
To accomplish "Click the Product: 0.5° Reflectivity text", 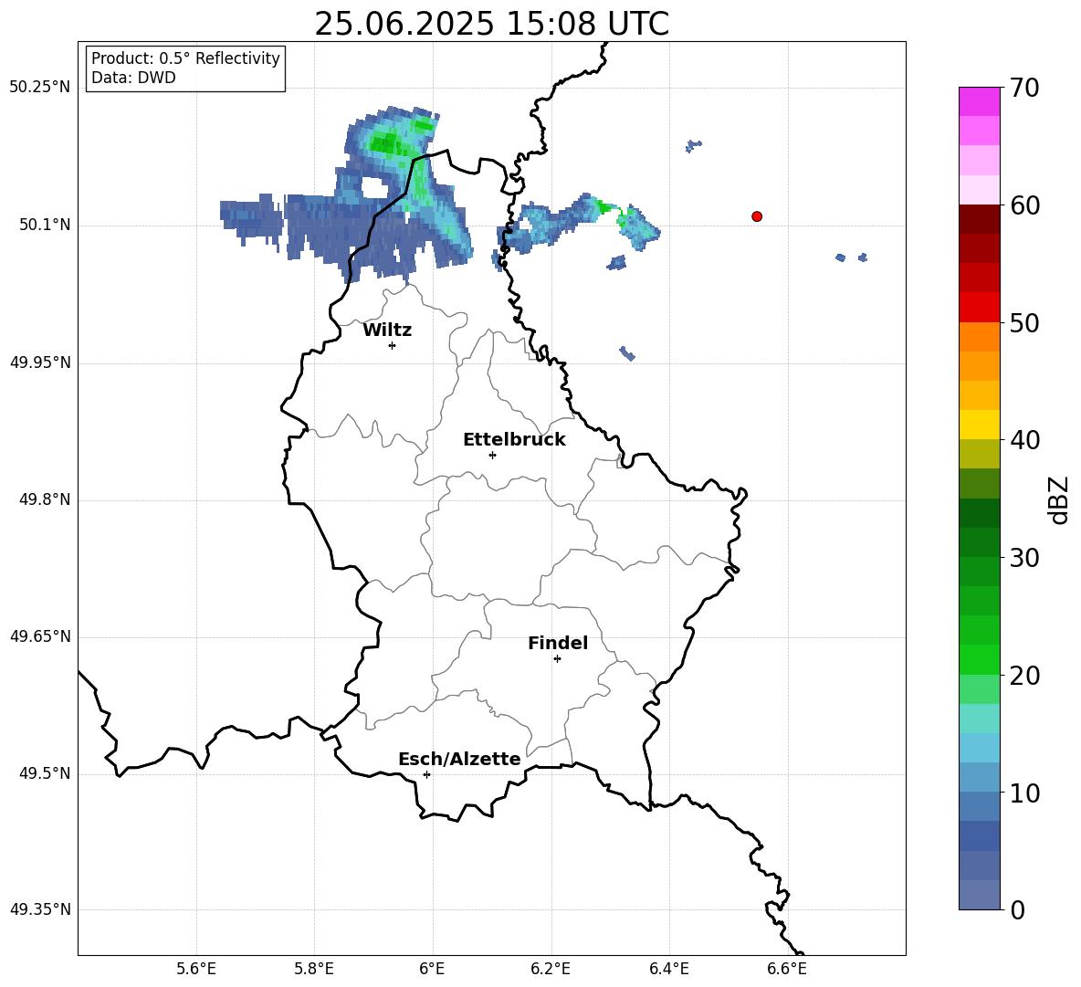I will coord(185,58).
